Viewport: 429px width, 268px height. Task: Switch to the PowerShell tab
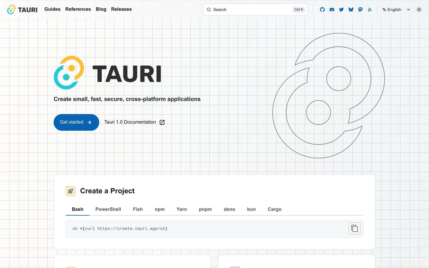click(108, 209)
